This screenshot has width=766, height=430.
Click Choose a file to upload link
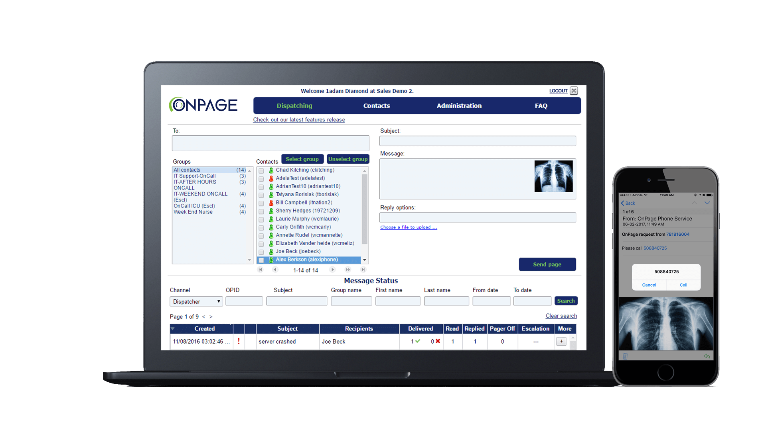[x=409, y=227]
